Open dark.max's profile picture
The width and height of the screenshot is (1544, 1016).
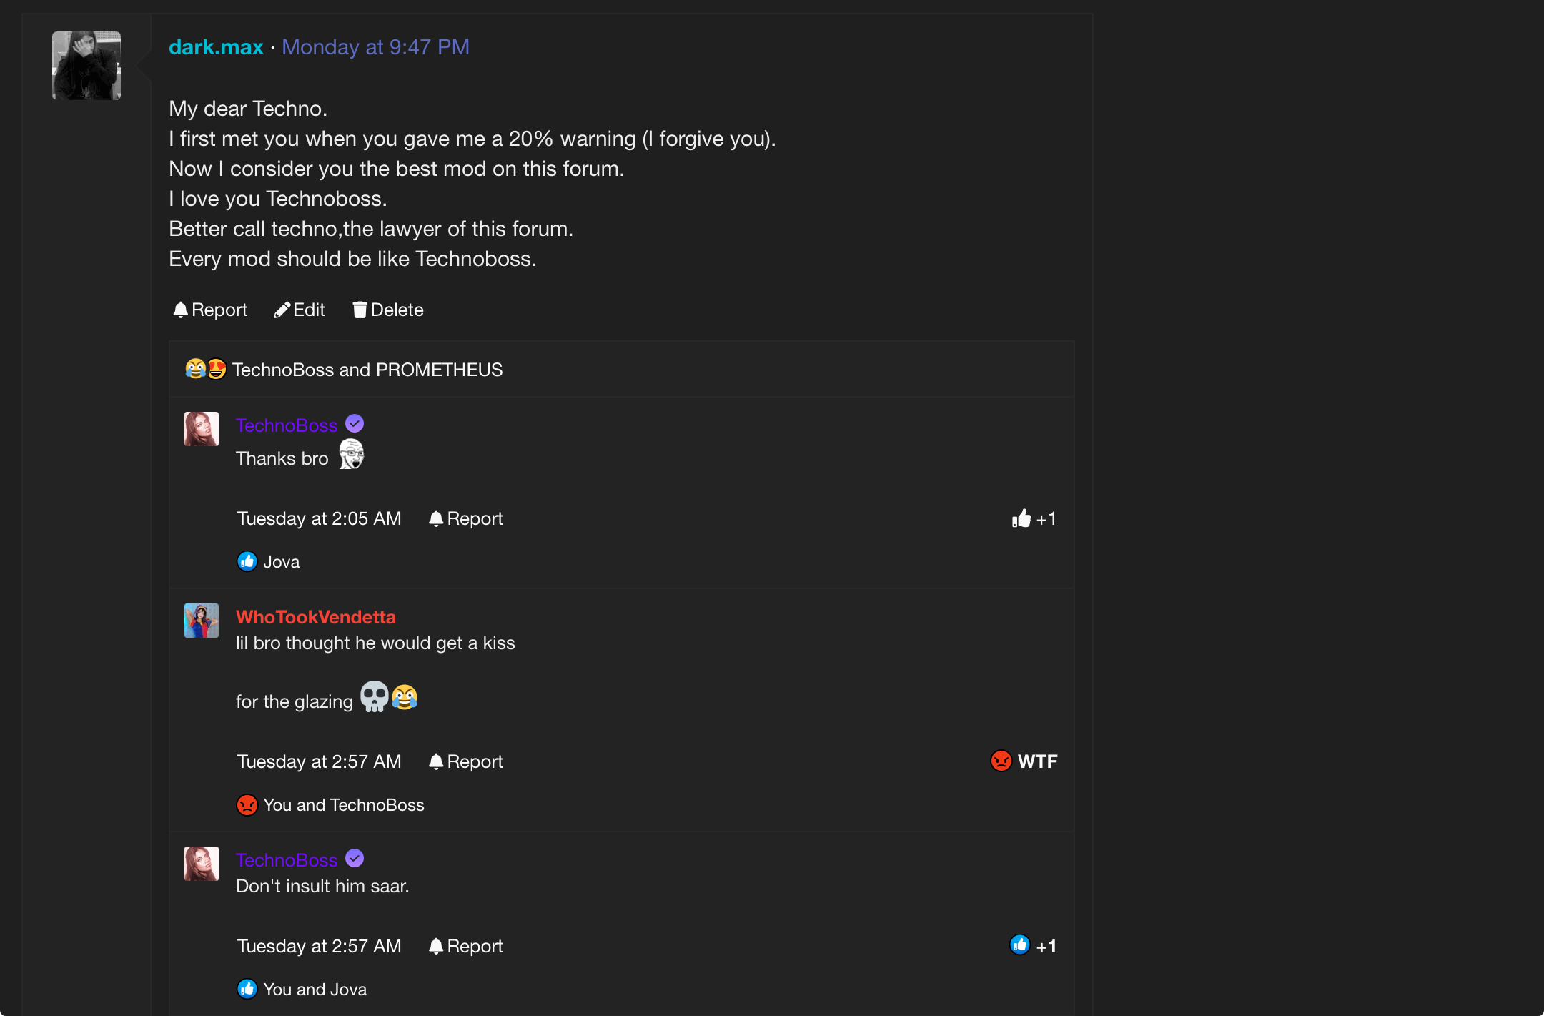(86, 66)
